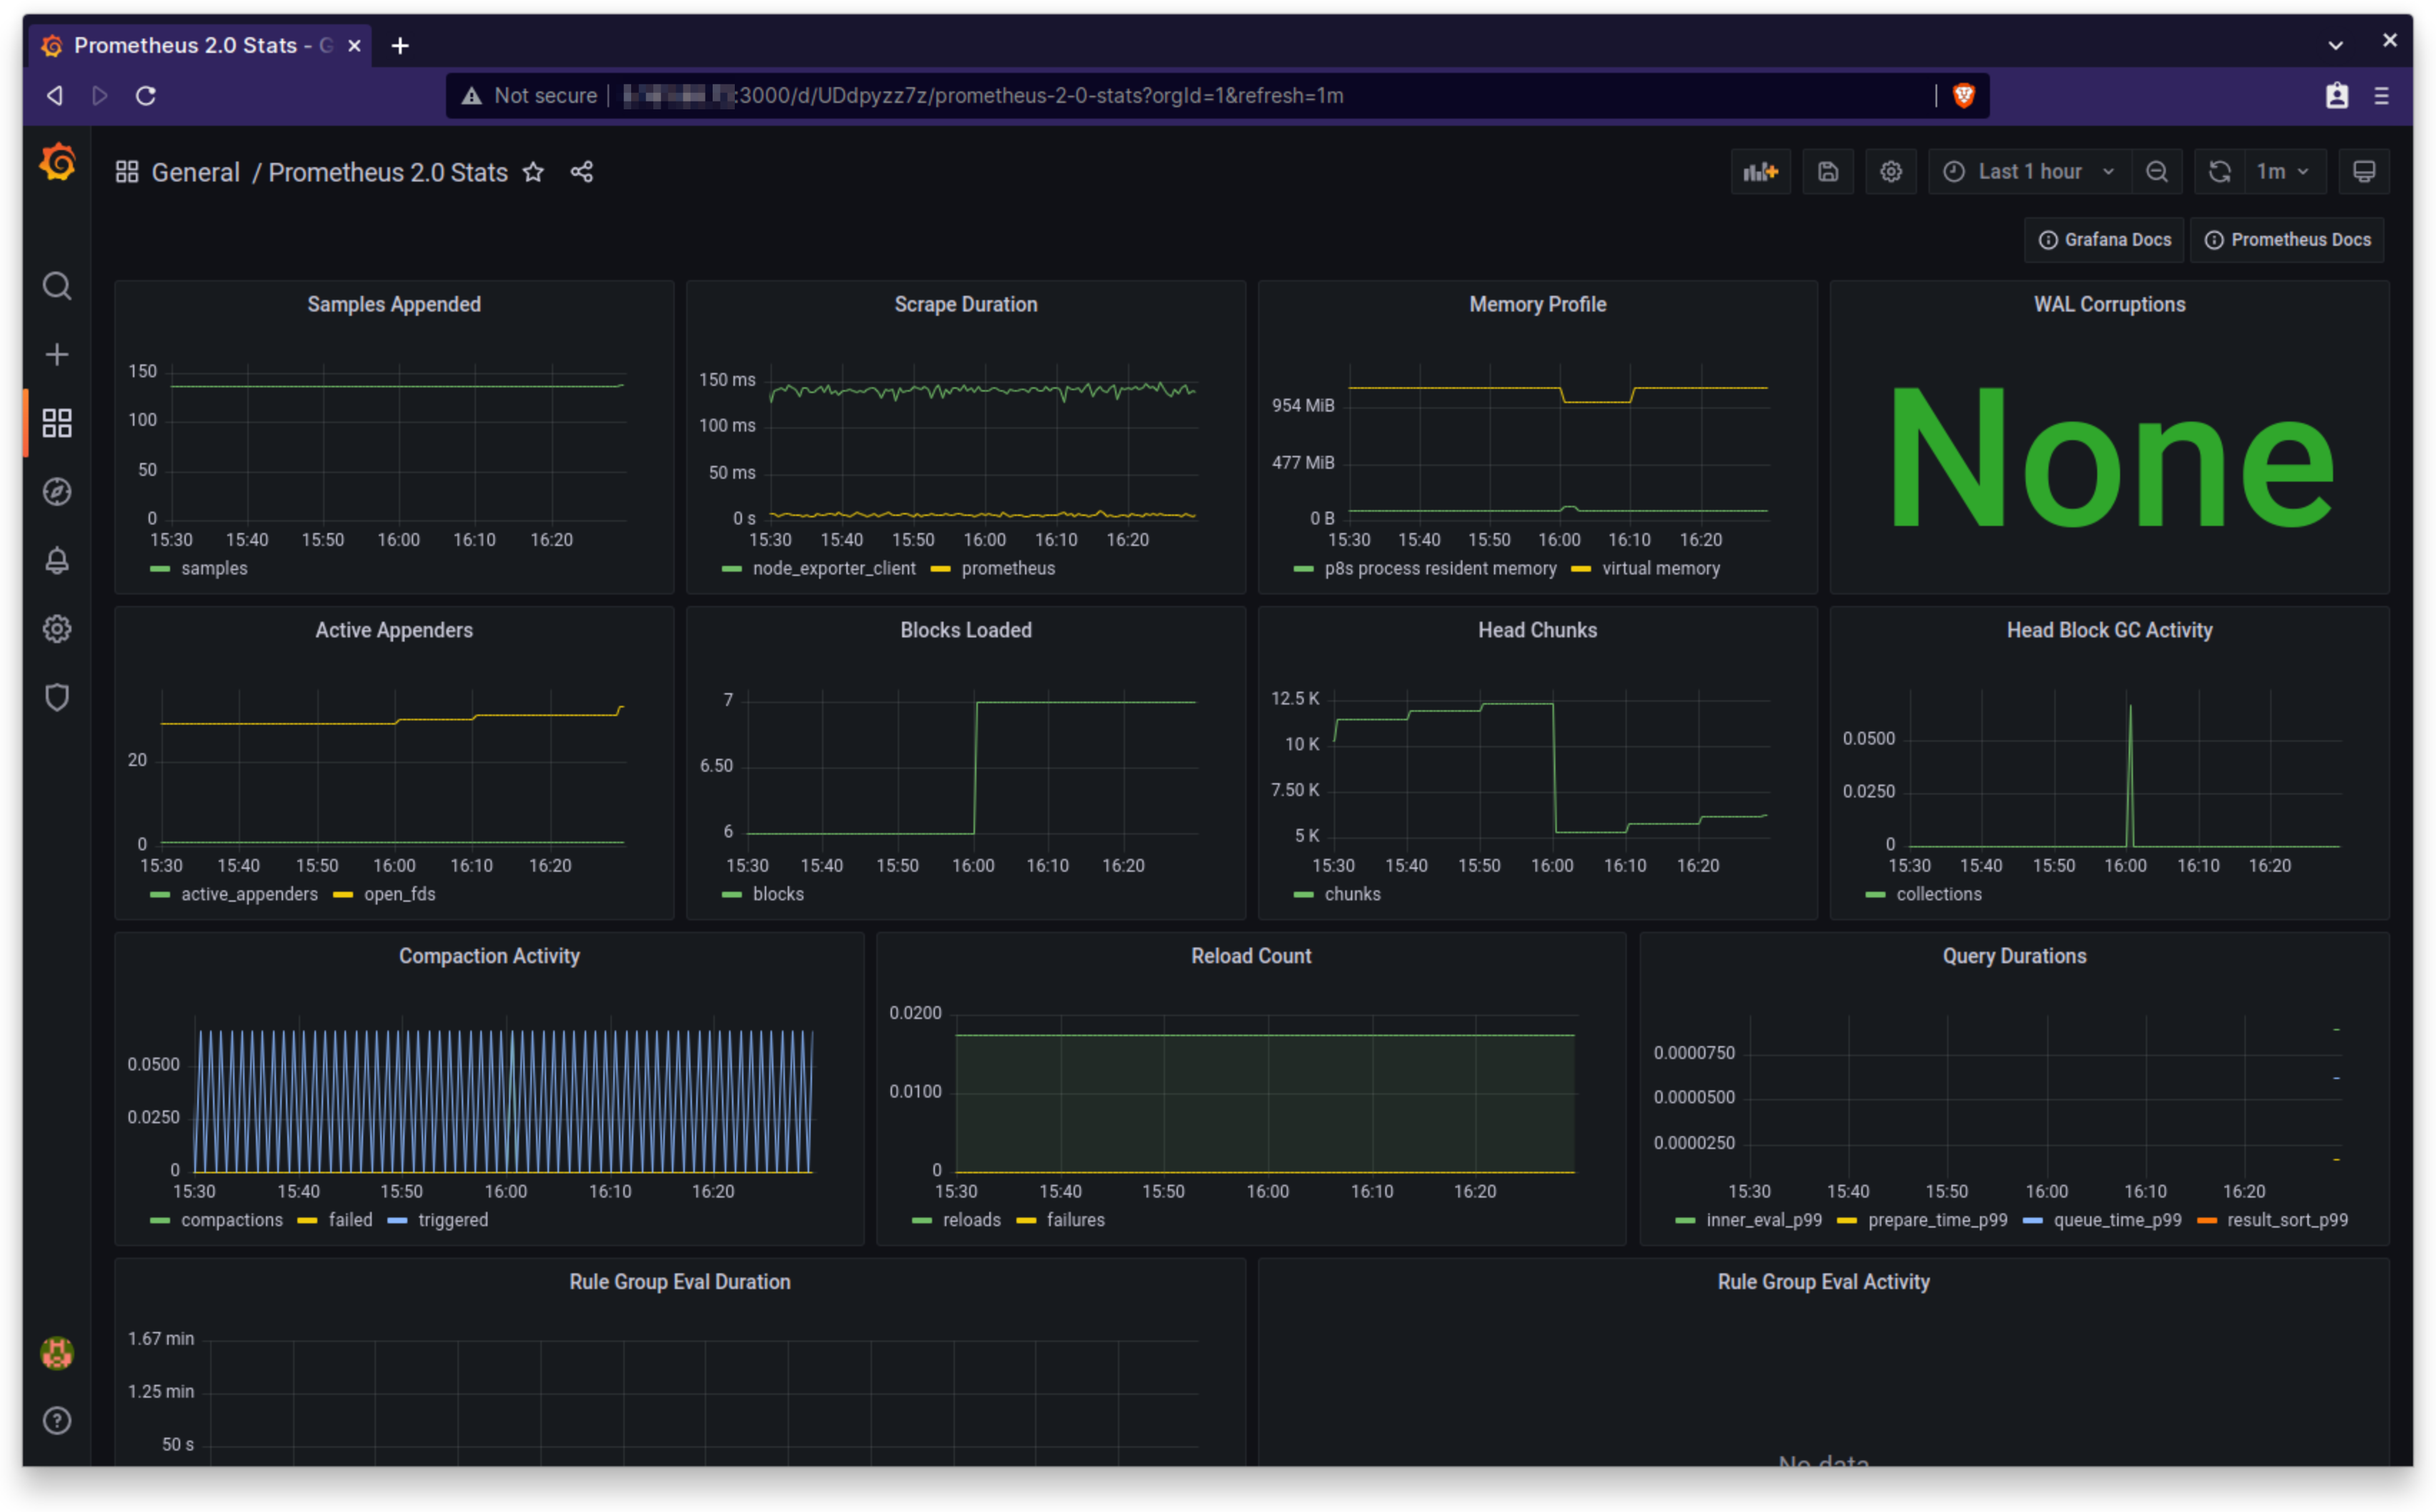Zoom out the time range with magnifier icon

[2157, 171]
